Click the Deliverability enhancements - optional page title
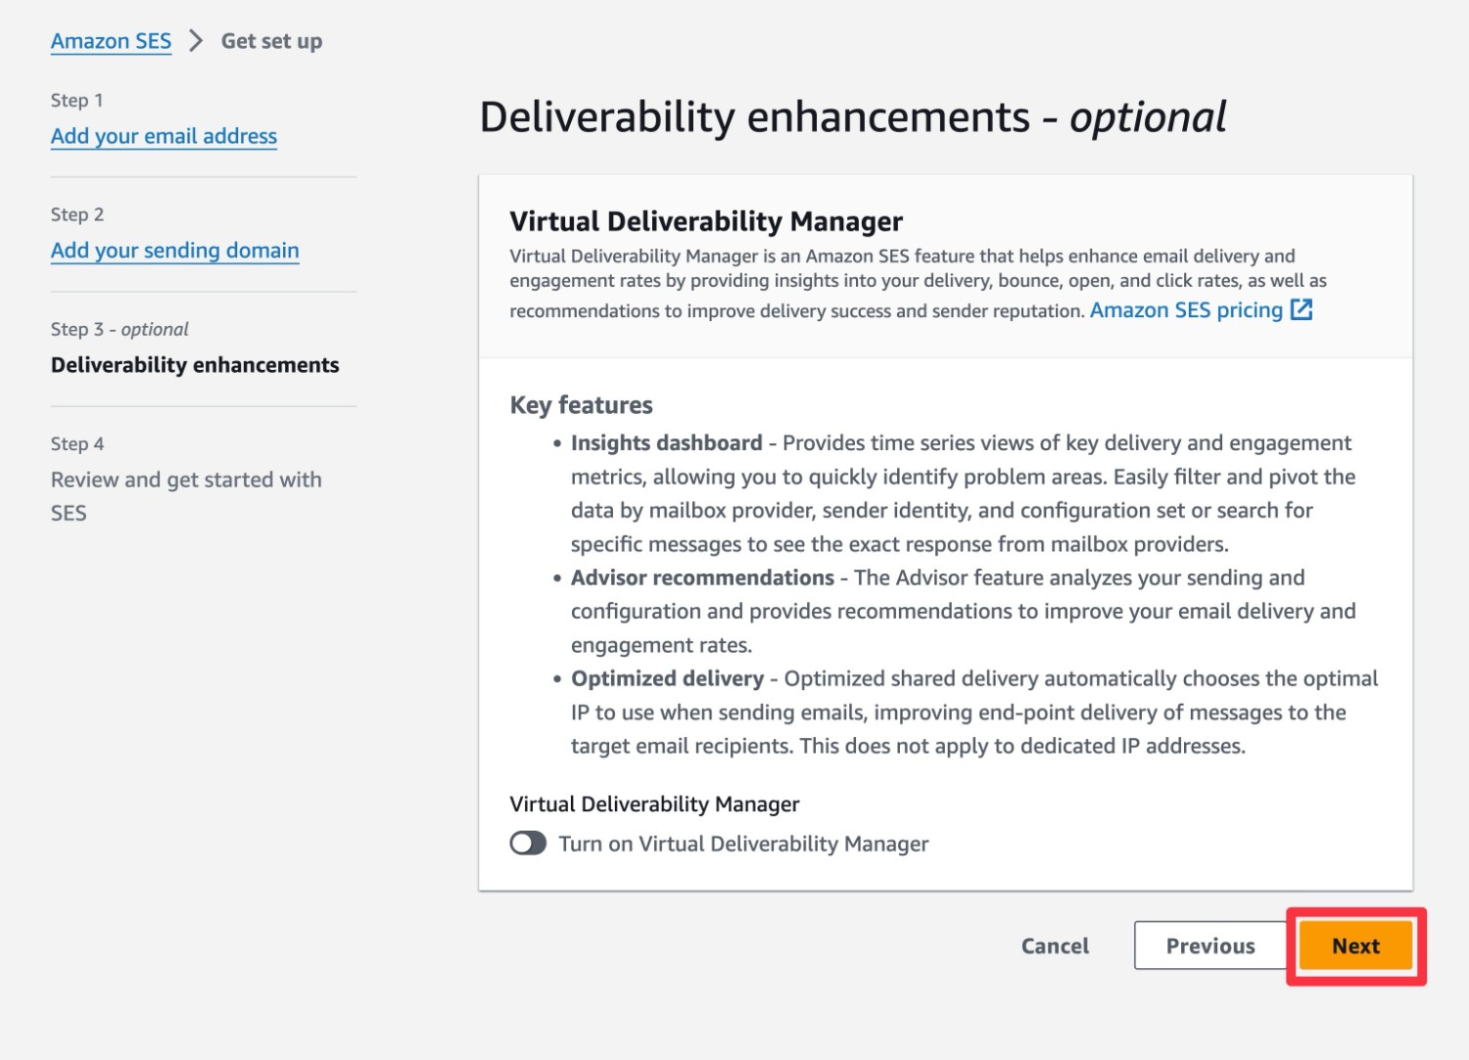Image resolution: width=1469 pixels, height=1060 pixels. [x=852, y=117]
